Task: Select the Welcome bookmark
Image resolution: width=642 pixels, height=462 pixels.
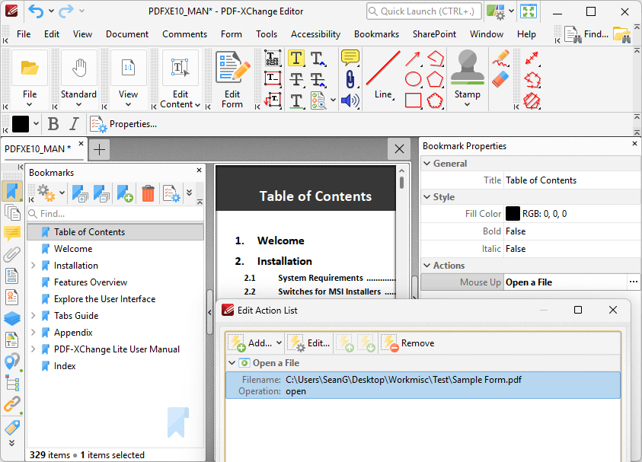Action: point(73,249)
